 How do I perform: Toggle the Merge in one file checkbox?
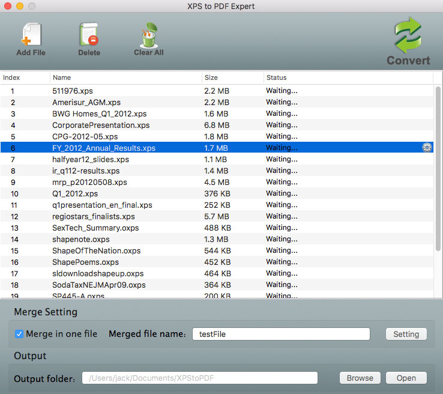point(19,334)
